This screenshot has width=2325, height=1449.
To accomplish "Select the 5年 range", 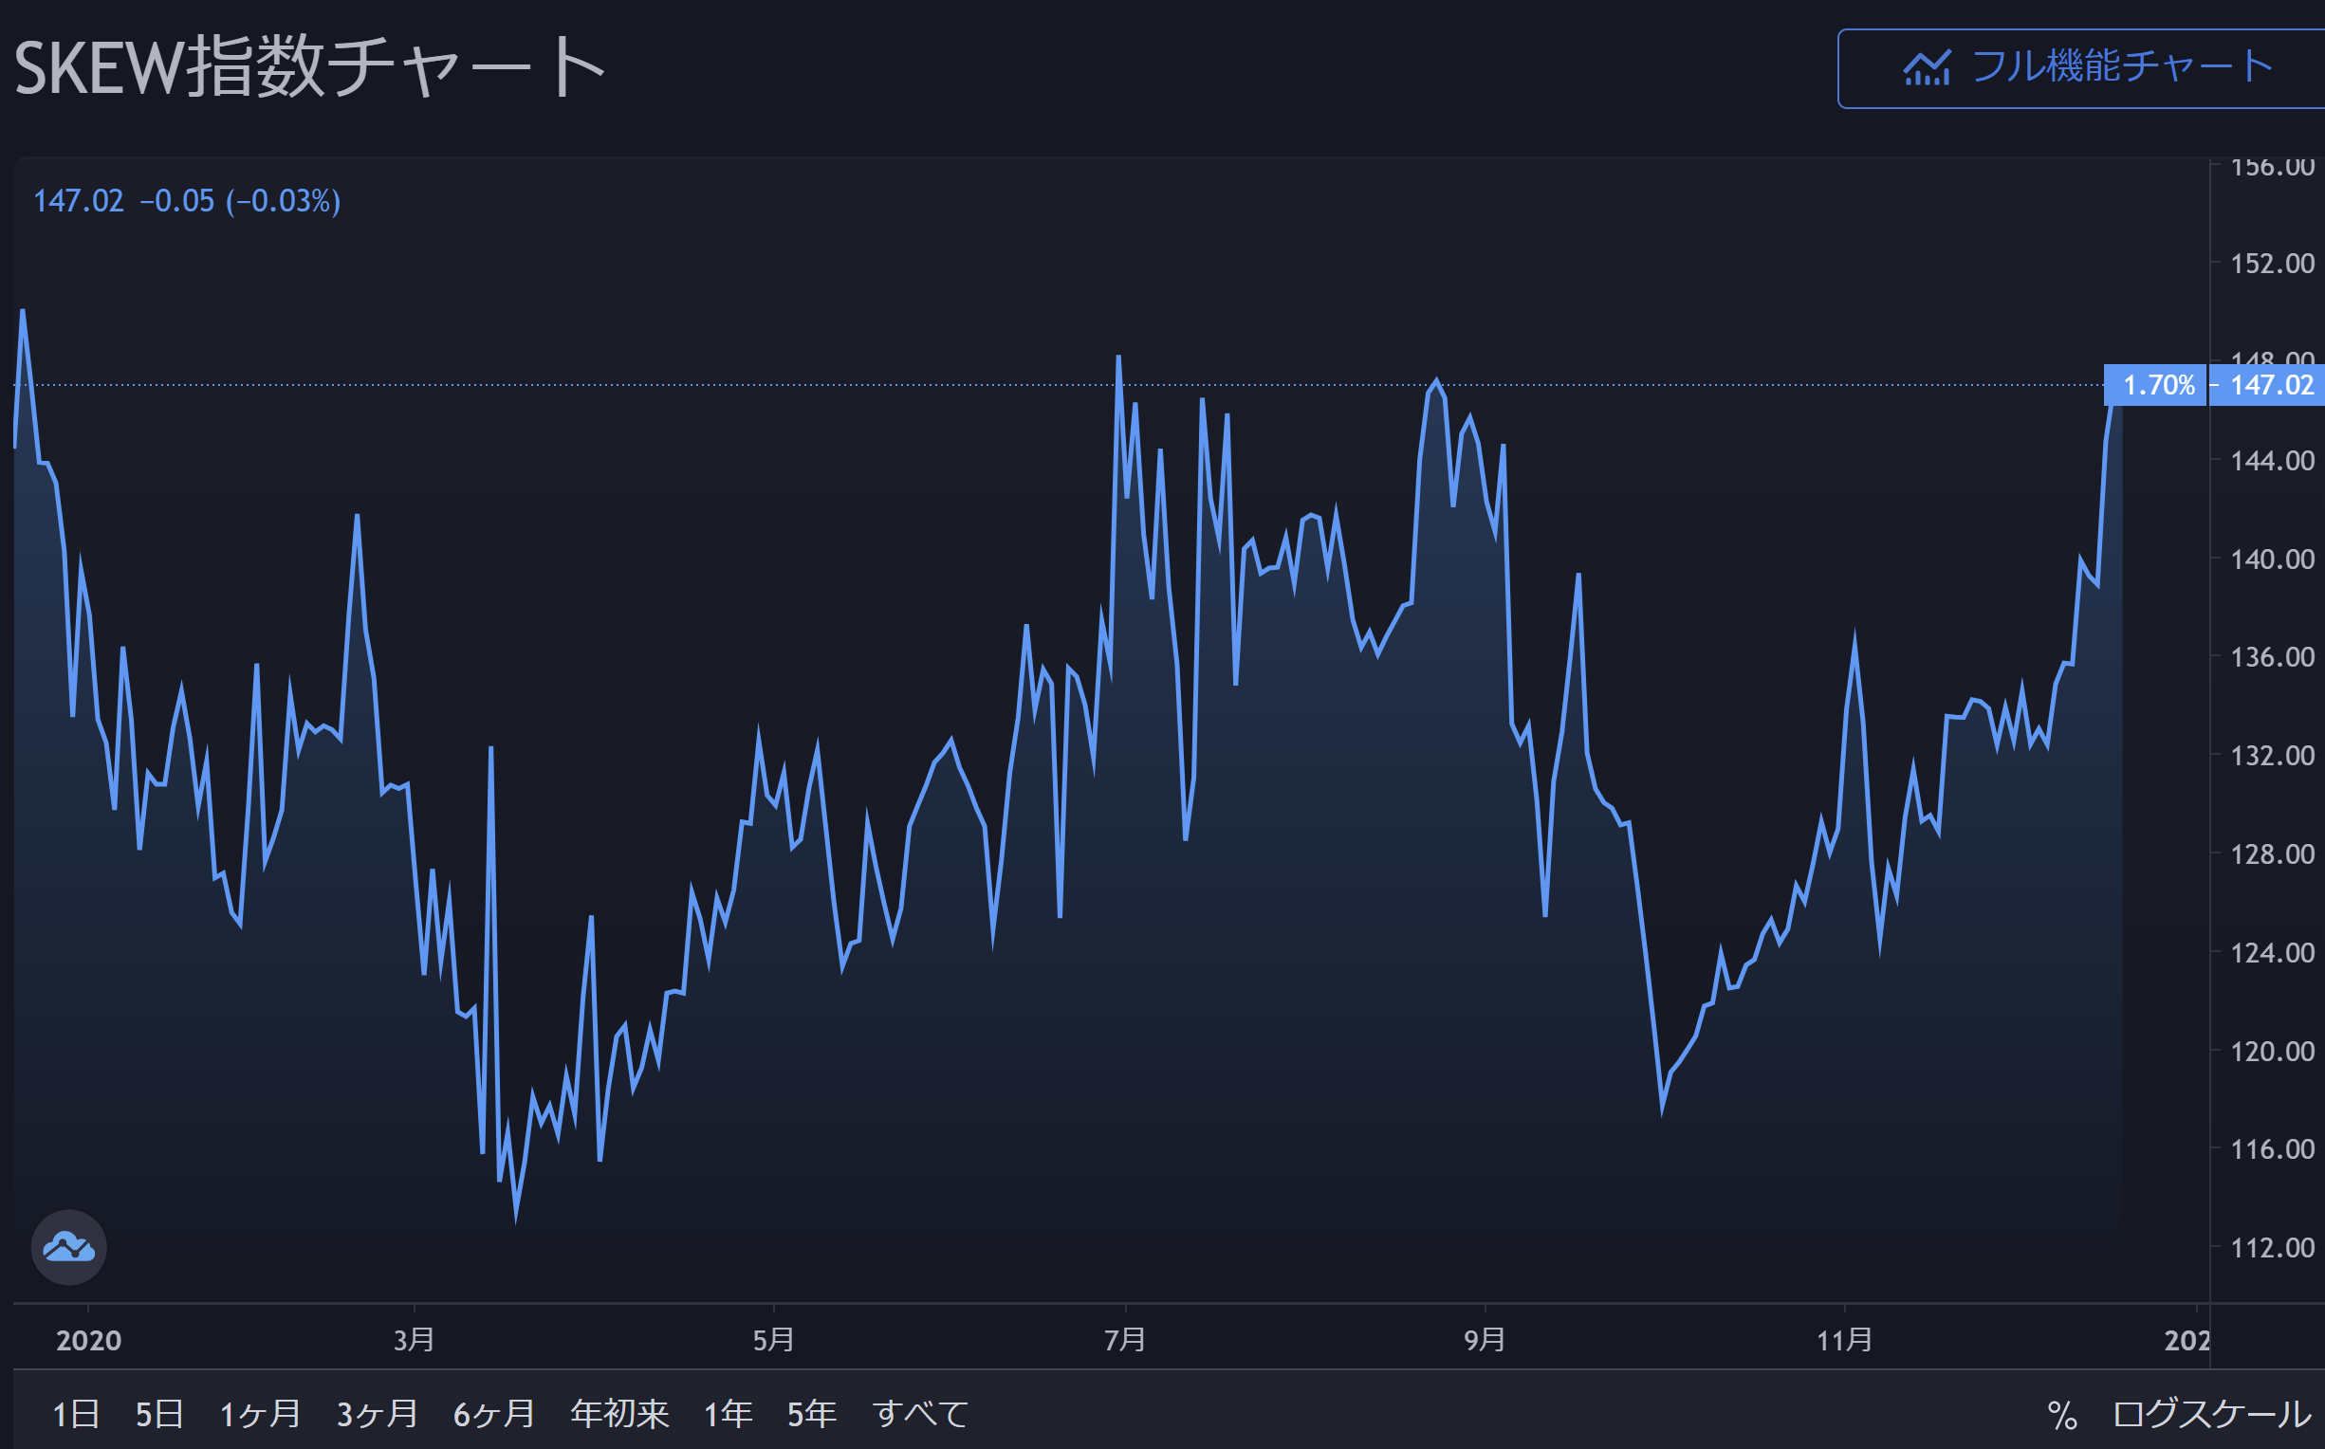I will pyautogui.click(x=812, y=1415).
